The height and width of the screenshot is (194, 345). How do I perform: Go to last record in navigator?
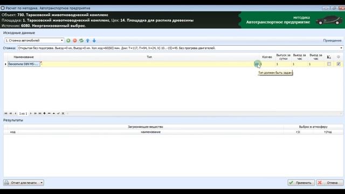[40, 113]
